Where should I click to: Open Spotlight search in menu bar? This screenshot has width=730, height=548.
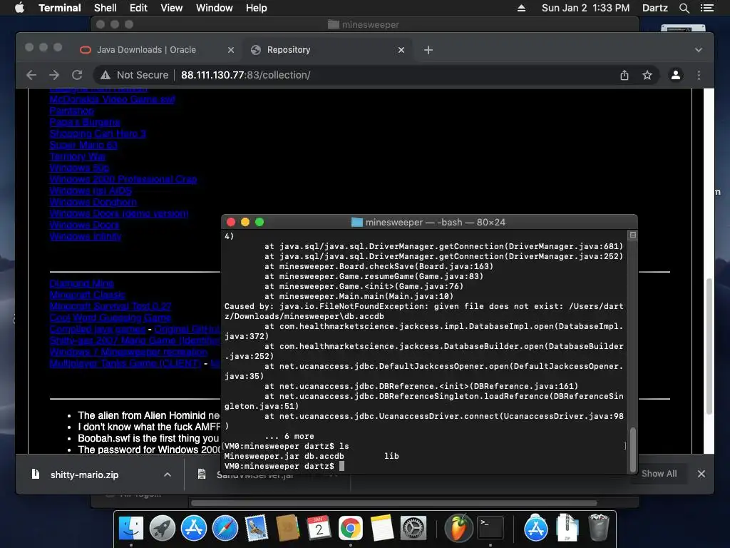684,8
